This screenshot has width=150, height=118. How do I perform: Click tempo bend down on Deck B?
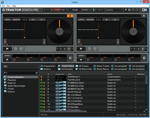[x=106, y=20]
